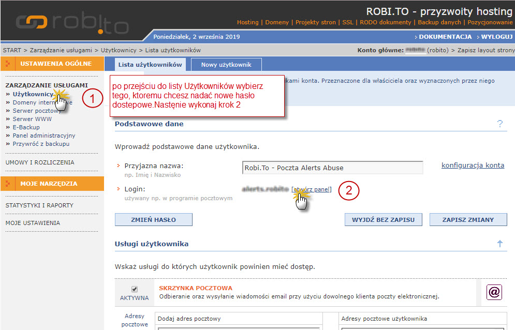Open RODO dokumenty menu link
515x330 pixels.
tap(385, 22)
